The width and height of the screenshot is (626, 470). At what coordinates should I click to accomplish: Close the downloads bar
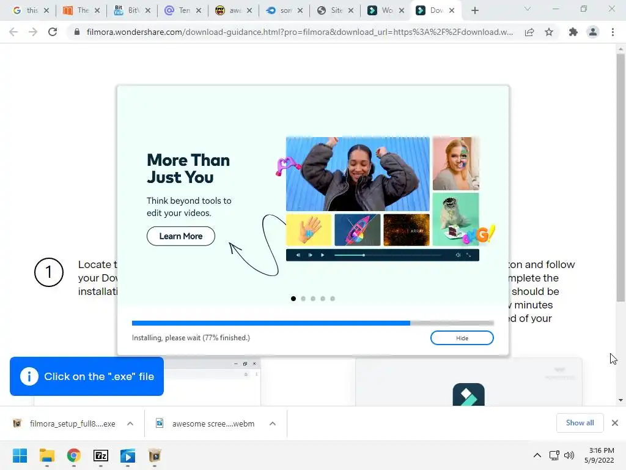pyautogui.click(x=615, y=423)
